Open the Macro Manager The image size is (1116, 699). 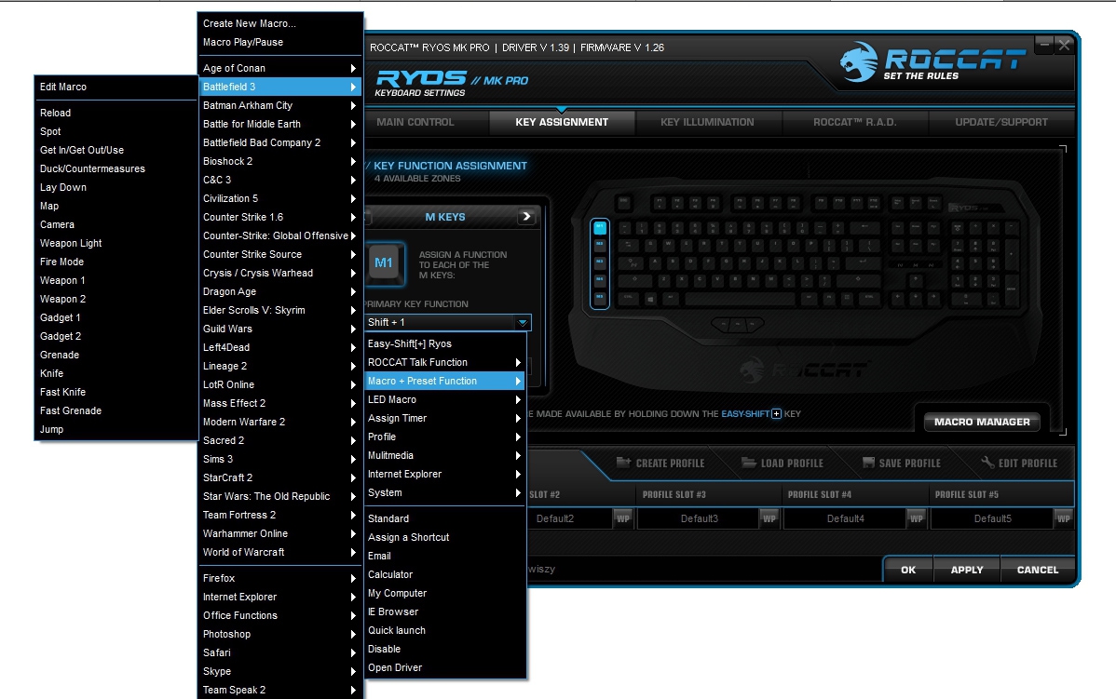(x=982, y=422)
